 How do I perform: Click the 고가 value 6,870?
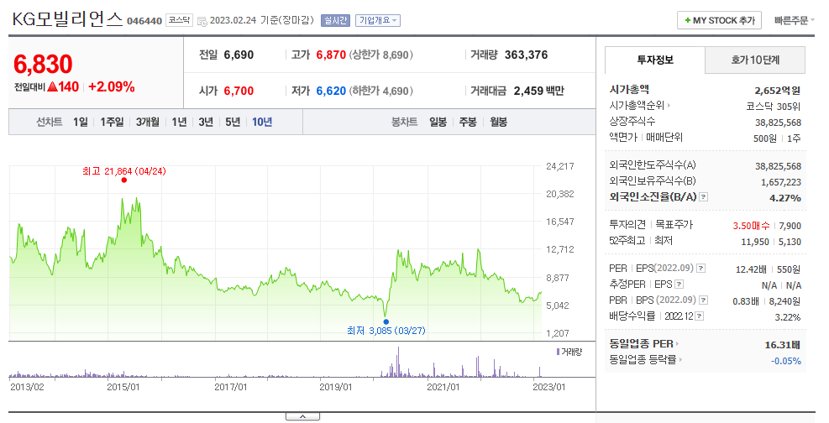(x=331, y=55)
